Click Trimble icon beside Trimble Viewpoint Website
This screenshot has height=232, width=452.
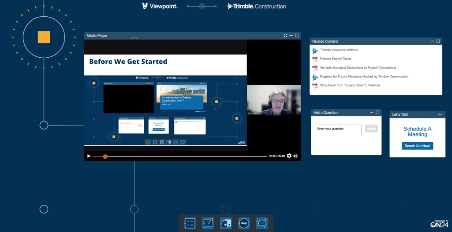pyautogui.click(x=315, y=51)
